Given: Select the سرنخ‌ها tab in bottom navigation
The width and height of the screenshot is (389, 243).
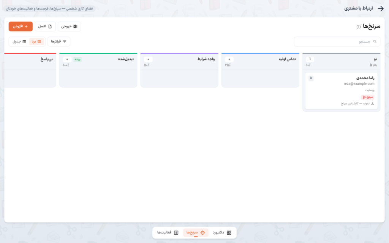Looking at the screenshot, I should click(x=196, y=233).
